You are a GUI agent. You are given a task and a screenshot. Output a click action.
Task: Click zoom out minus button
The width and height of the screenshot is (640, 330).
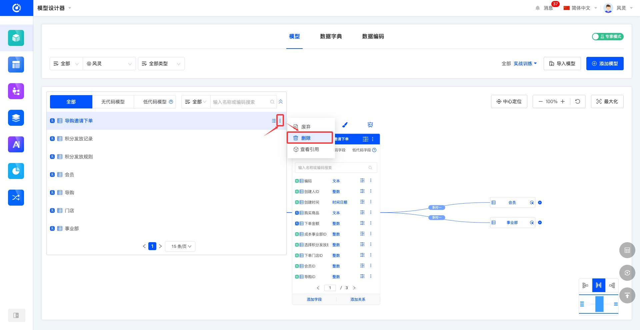(540, 101)
